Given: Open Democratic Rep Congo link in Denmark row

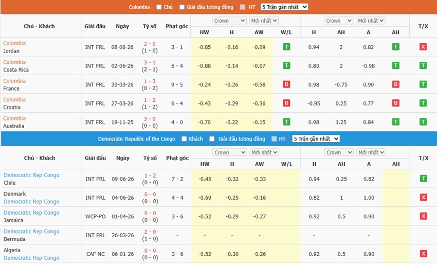Looking at the screenshot, I should (x=31, y=202).
